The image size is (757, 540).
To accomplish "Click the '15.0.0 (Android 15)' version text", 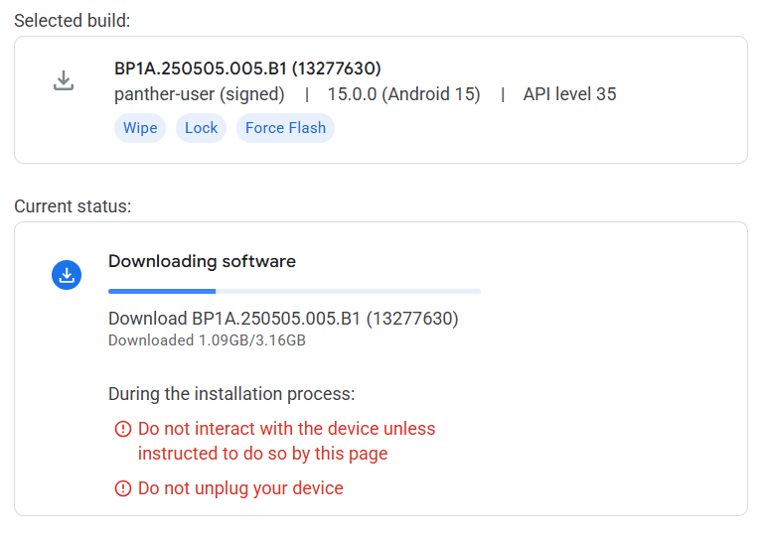I will click(x=404, y=94).
